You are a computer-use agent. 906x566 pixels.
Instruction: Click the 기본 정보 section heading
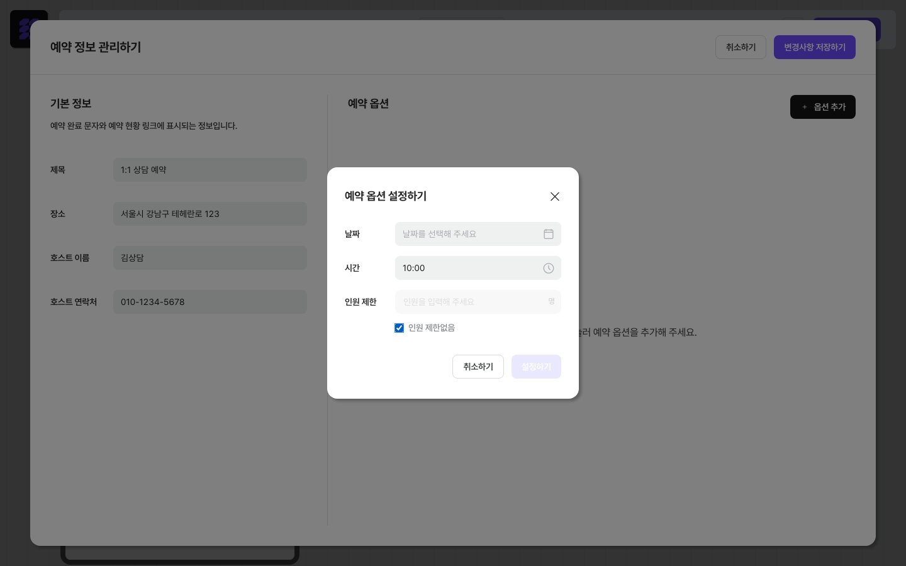pos(71,104)
